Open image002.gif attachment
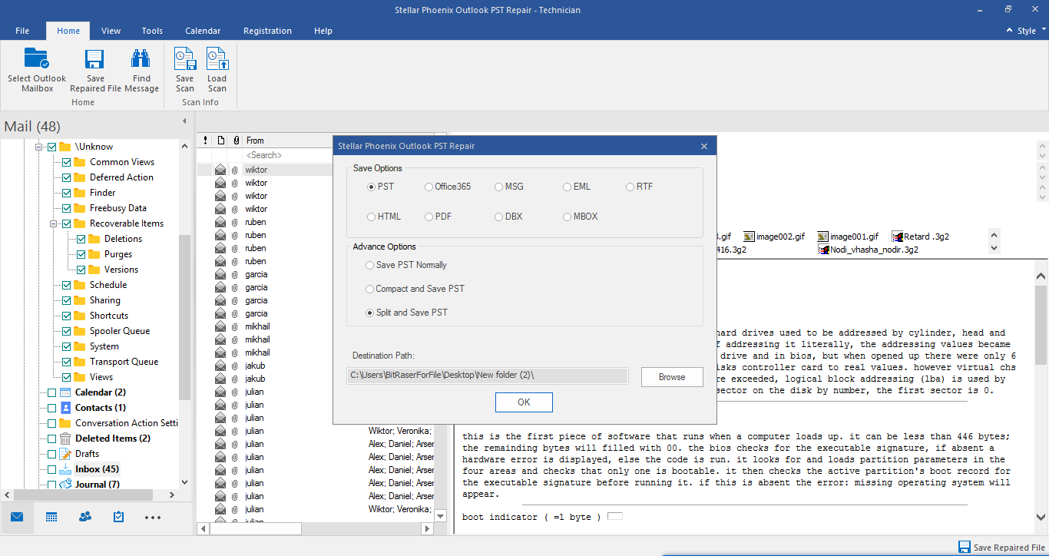The width and height of the screenshot is (1049, 556). click(x=774, y=237)
